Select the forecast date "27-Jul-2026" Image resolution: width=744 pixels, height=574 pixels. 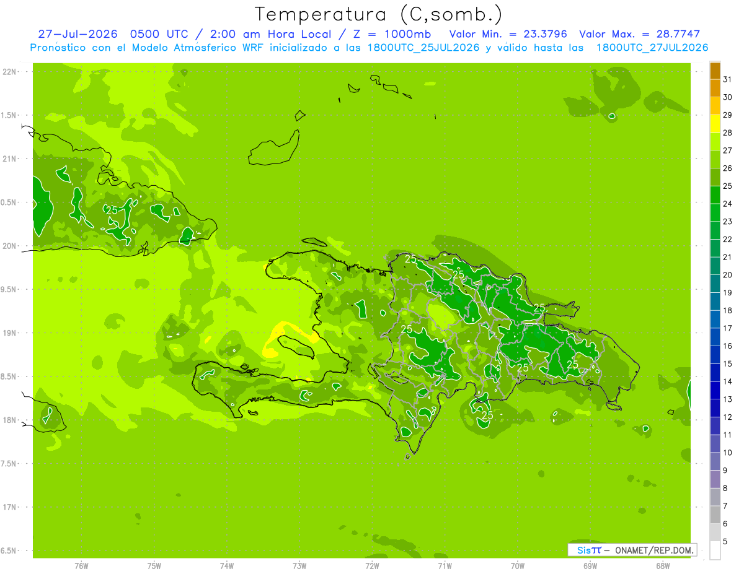[x=77, y=34]
